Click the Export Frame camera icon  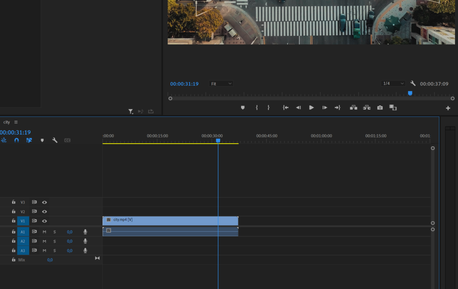380,108
